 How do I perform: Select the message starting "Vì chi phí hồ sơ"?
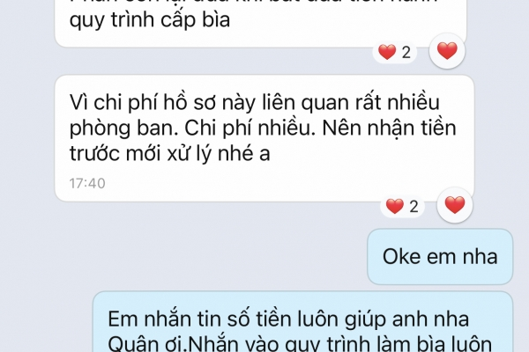[x=264, y=138]
